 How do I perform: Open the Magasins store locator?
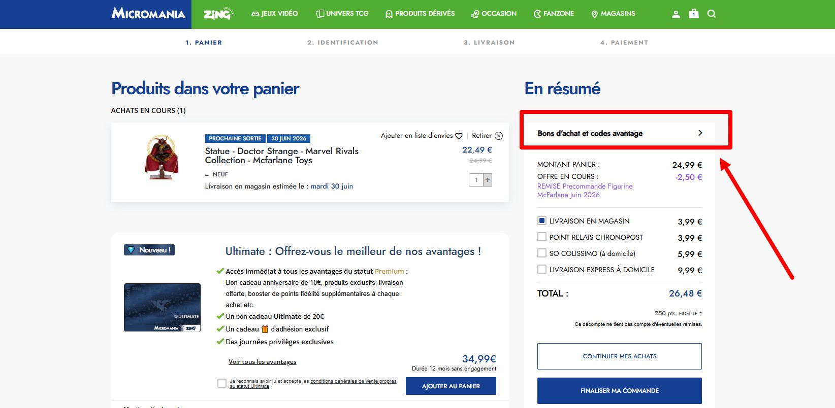point(613,14)
